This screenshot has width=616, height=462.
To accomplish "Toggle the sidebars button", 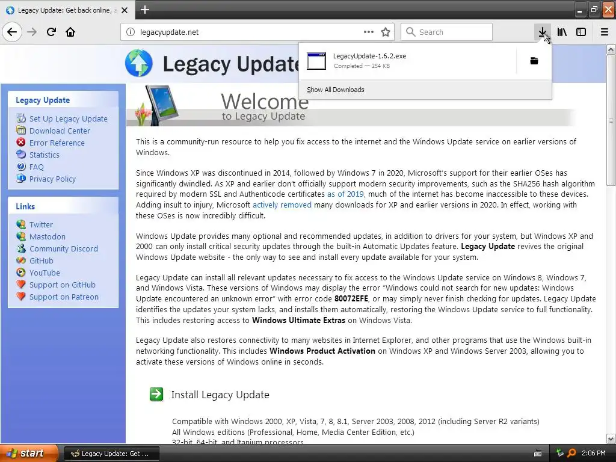I will [x=581, y=32].
